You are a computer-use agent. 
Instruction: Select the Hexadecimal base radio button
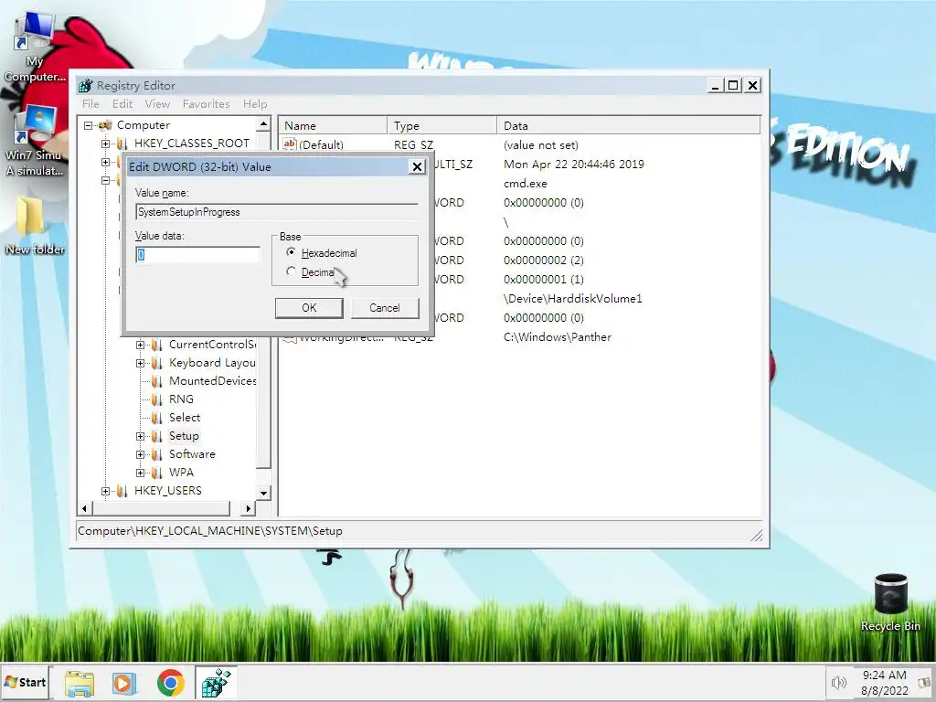[x=291, y=252]
